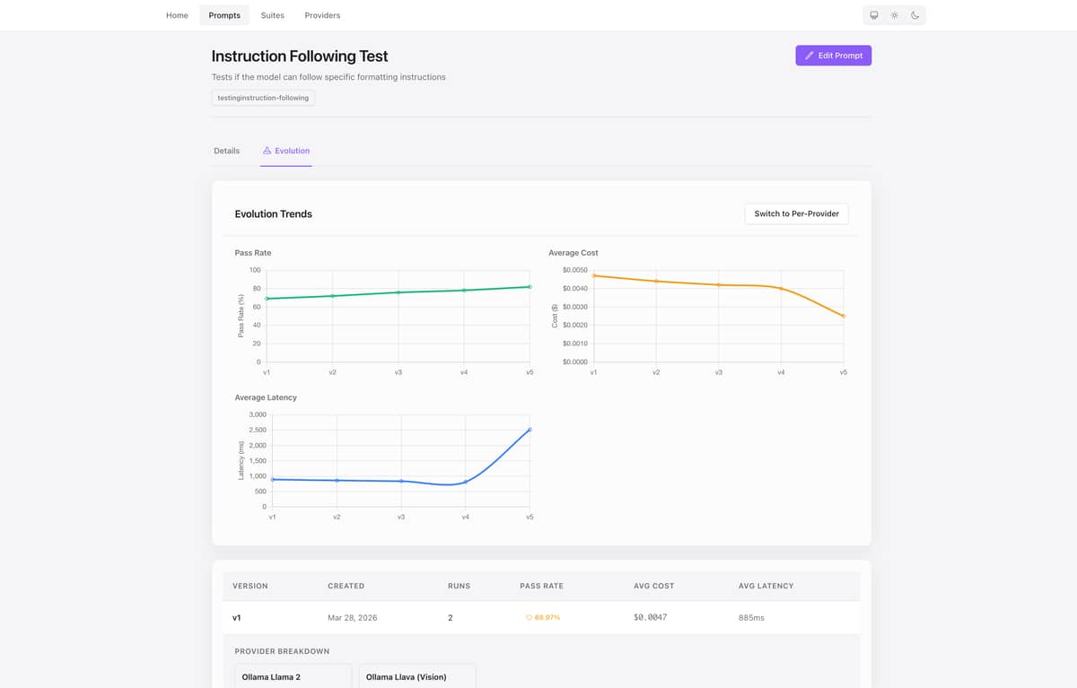Toggle charts with Switch to Per-Provider
Image resolution: width=1077 pixels, height=688 pixels.
[x=796, y=213]
